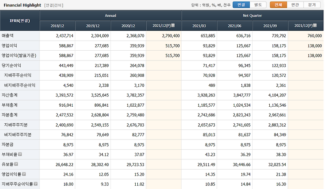Click the 32,025.54 reserve ratio value

277,165
